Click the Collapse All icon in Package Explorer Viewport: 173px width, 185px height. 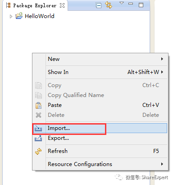(99, 5)
